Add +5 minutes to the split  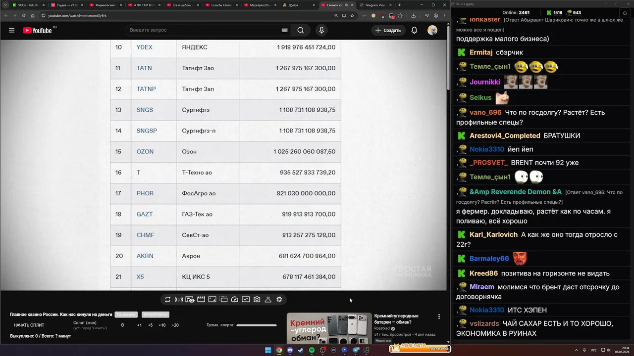(150, 325)
